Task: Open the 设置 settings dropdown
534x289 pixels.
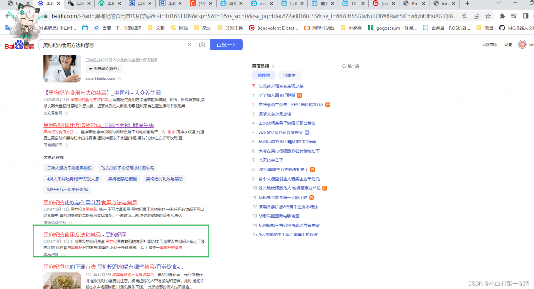Action: click(x=508, y=44)
